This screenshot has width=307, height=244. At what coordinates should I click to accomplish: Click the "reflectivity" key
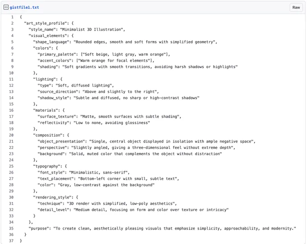53,123
